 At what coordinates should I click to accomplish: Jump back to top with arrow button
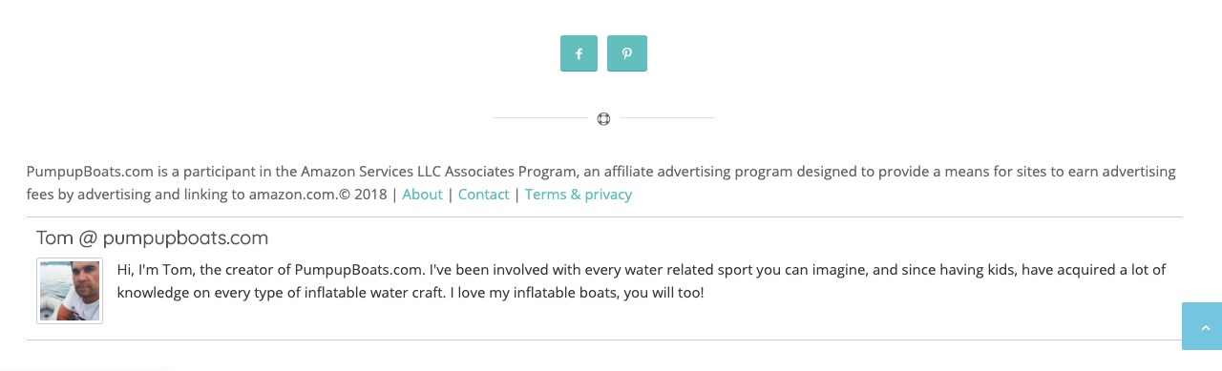tap(1202, 326)
